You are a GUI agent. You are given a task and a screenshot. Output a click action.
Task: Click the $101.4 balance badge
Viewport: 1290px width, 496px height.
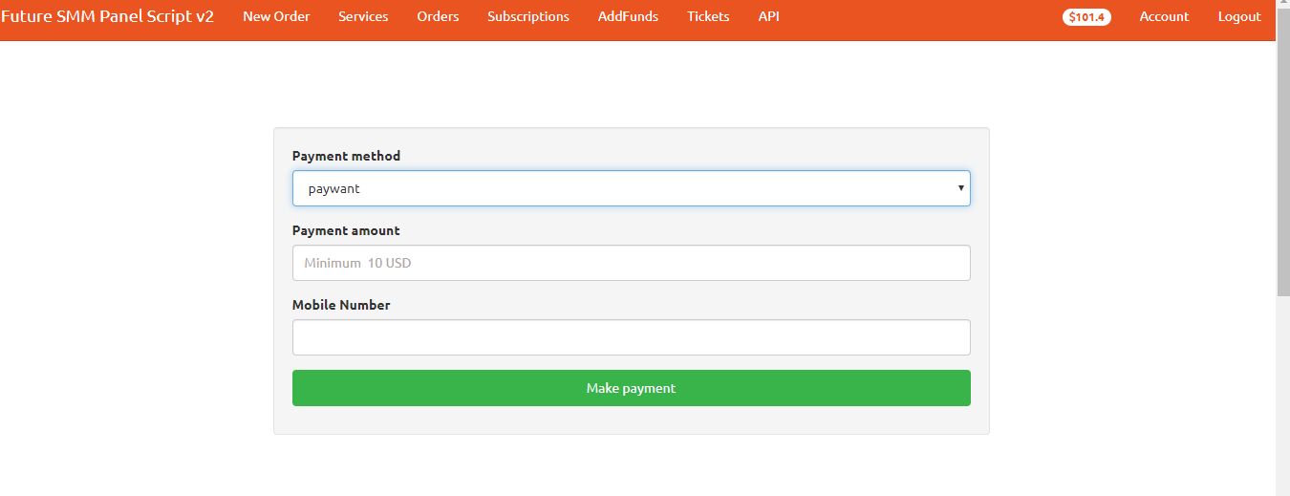[1086, 17]
